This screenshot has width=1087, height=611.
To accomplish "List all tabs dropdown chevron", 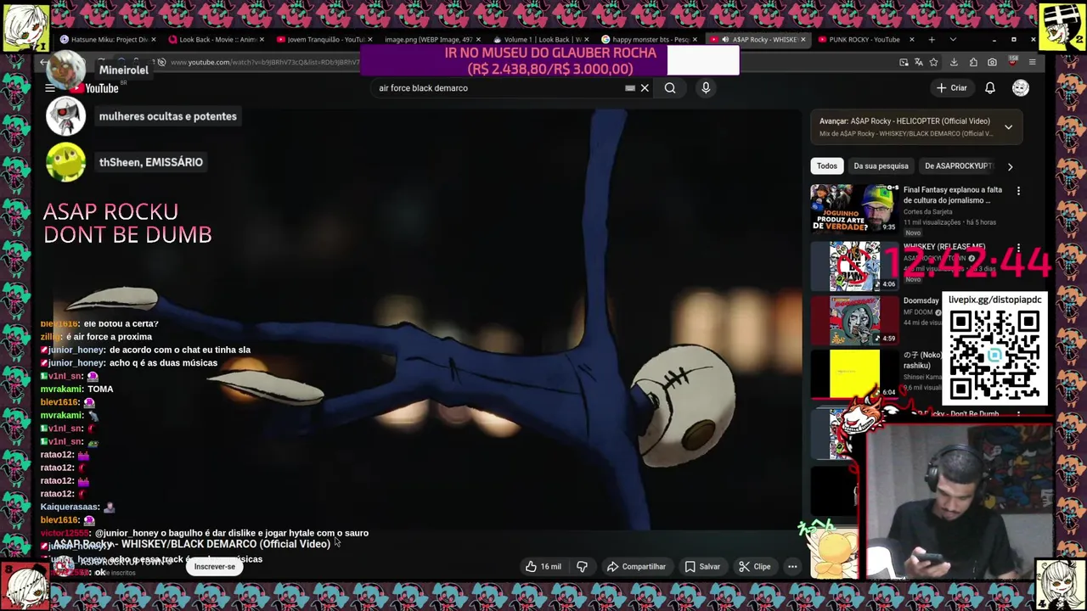I will [x=953, y=40].
